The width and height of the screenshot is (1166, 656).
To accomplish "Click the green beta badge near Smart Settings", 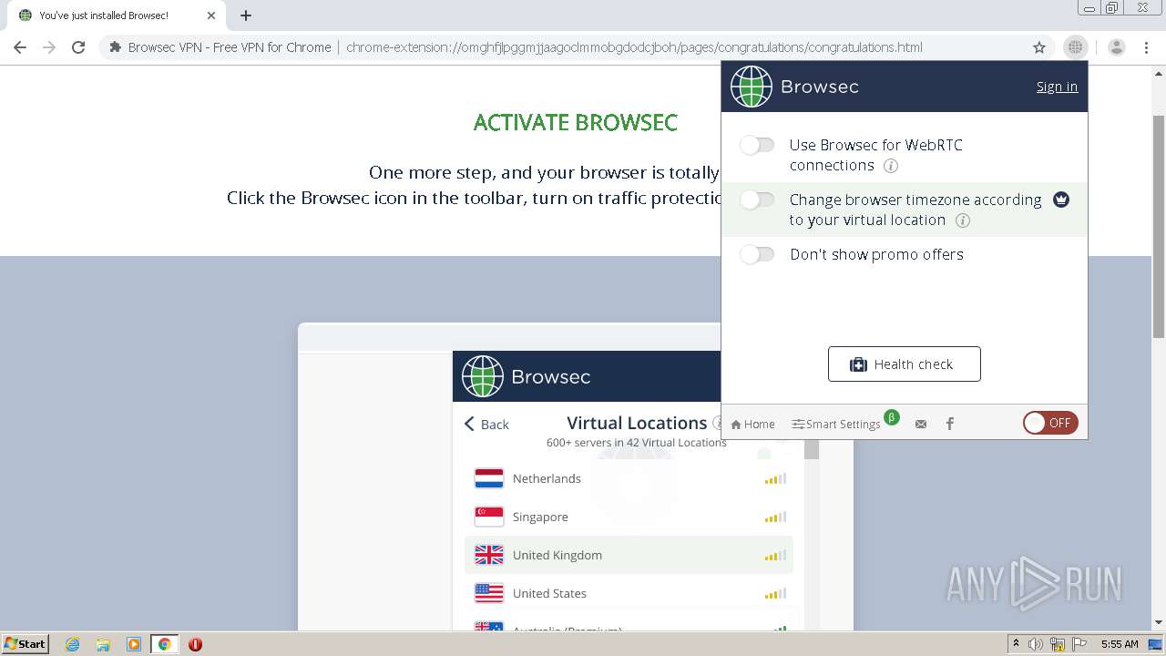I will click(892, 417).
